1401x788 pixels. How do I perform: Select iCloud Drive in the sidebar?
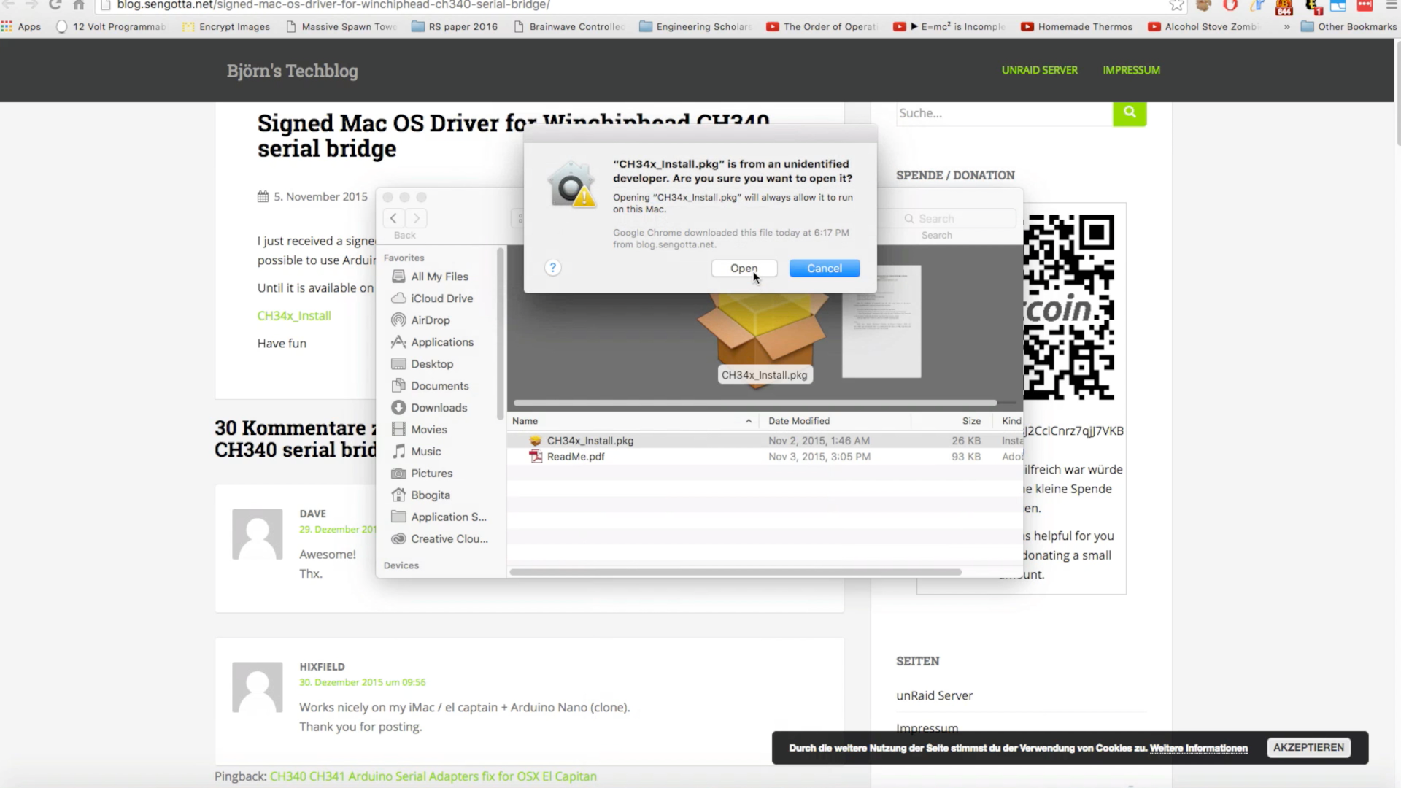[441, 298]
